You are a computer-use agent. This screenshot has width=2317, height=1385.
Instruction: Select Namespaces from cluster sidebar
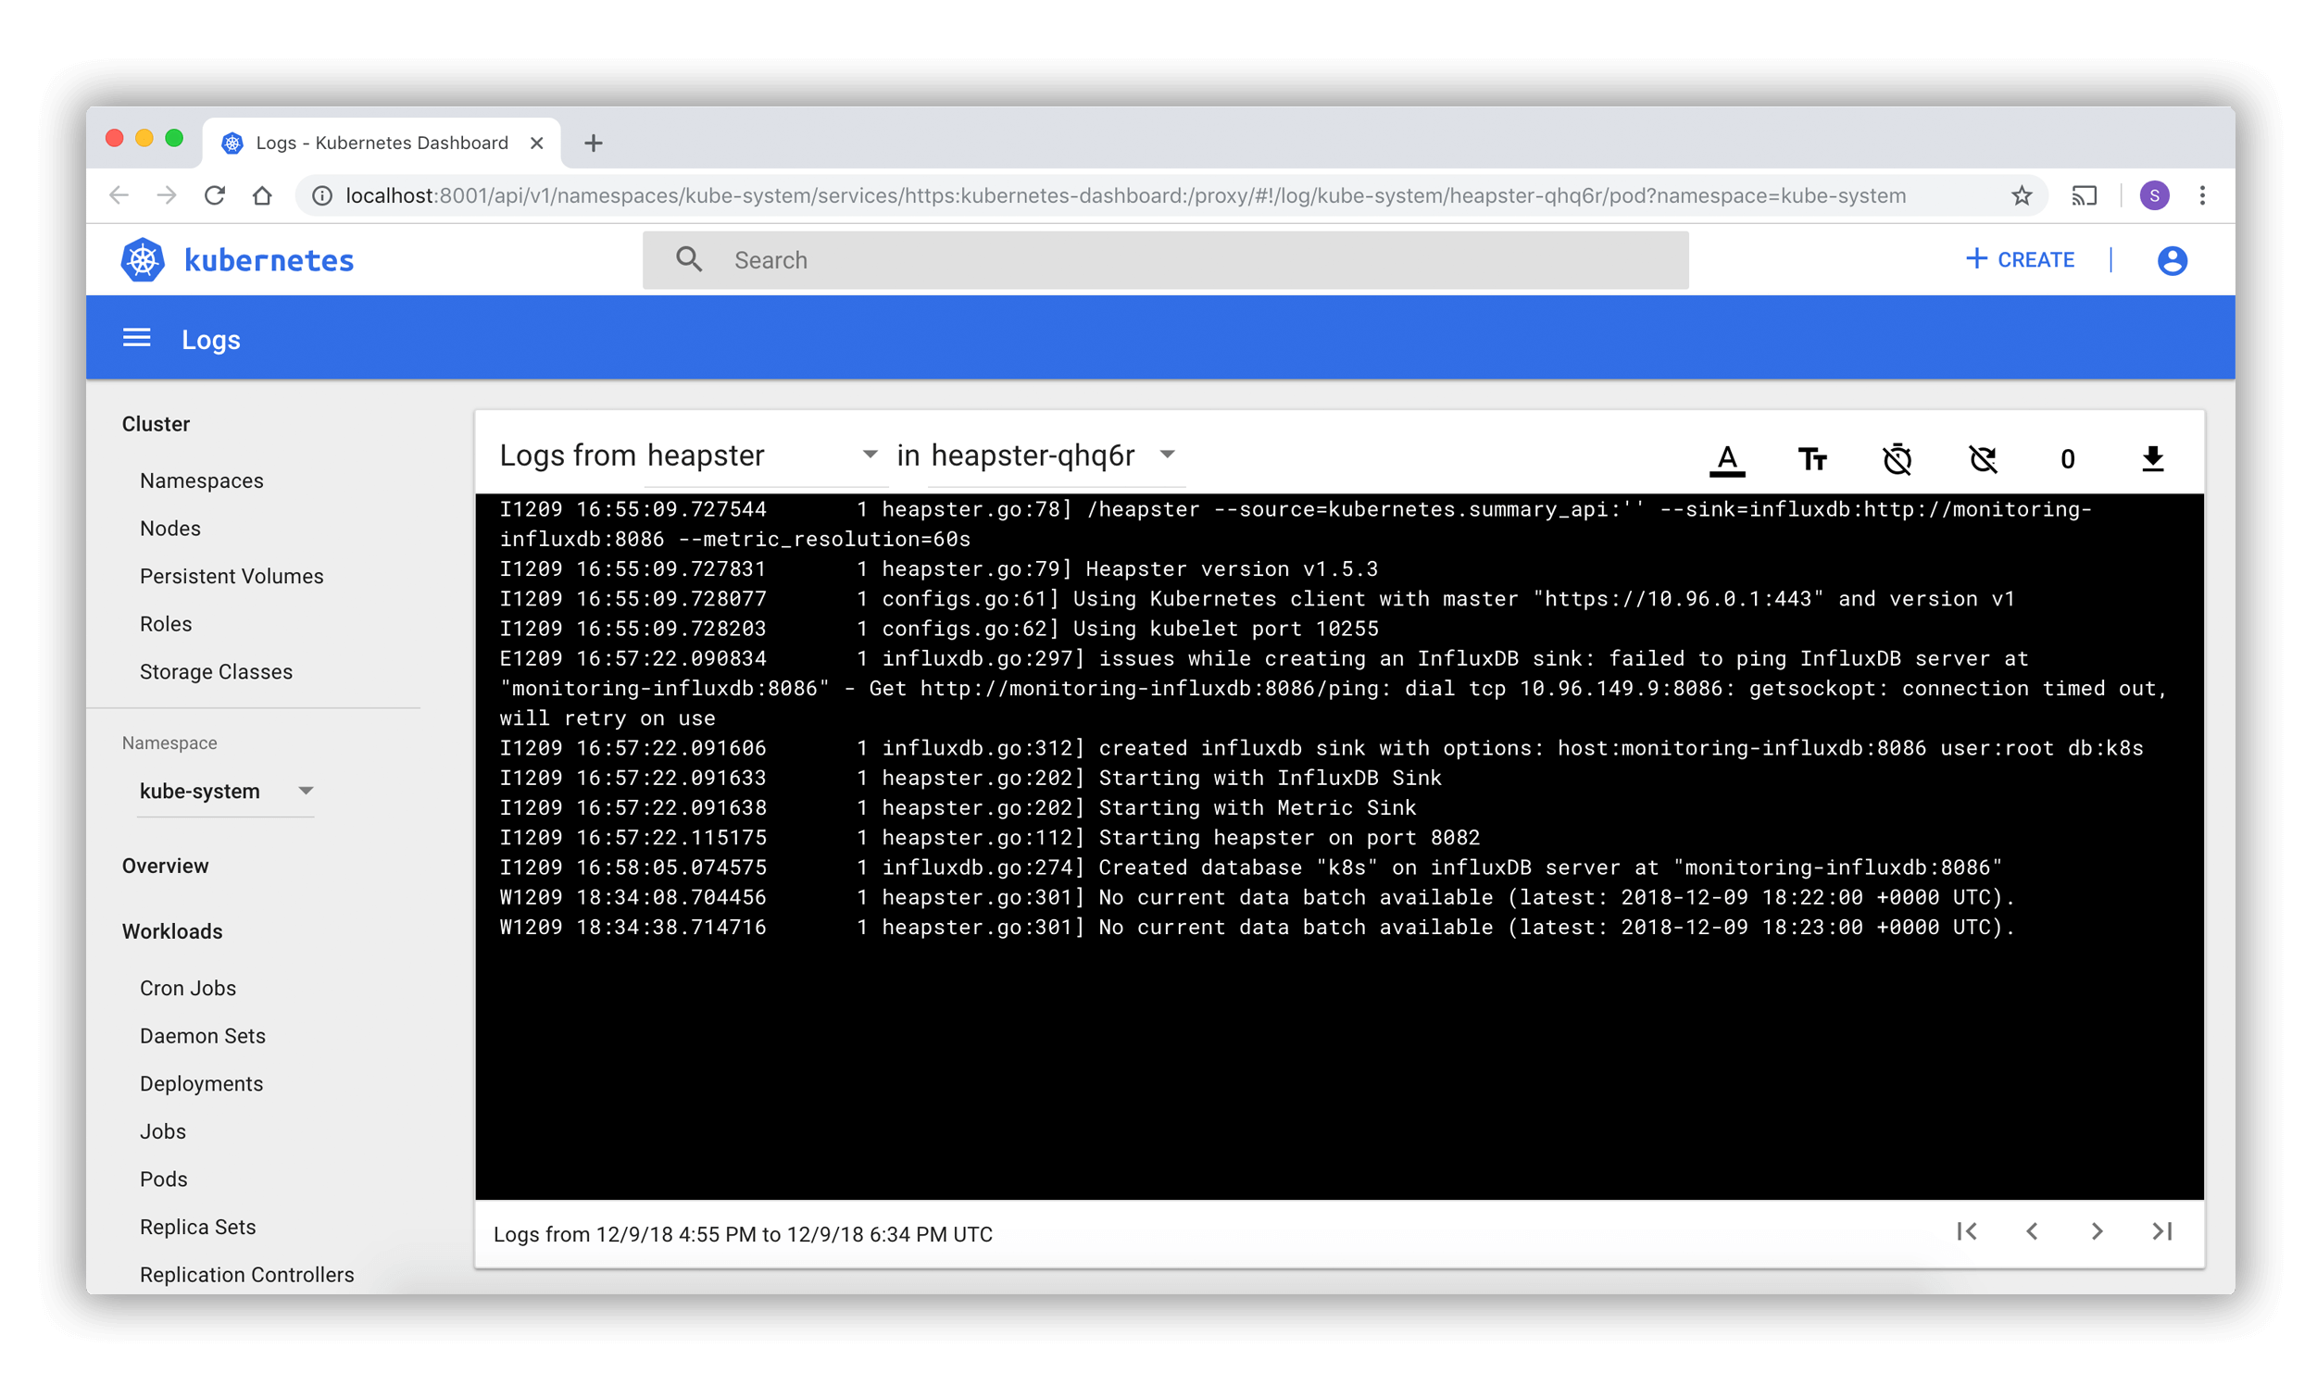point(201,480)
